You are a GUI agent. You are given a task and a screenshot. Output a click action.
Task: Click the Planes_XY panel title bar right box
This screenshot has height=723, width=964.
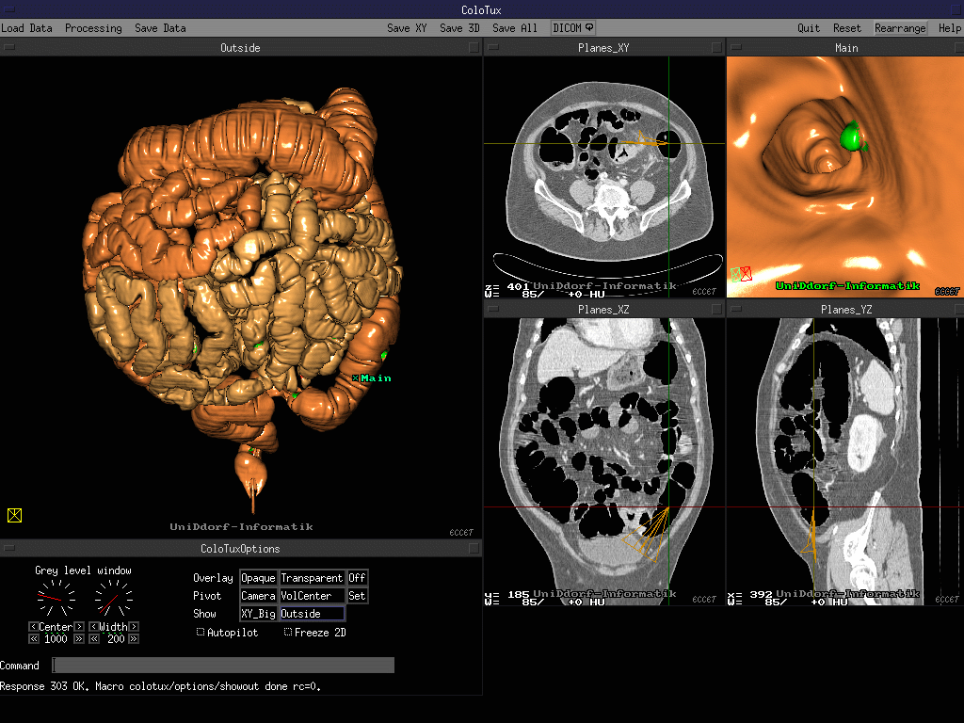pyautogui.click(x=716, y=47)
